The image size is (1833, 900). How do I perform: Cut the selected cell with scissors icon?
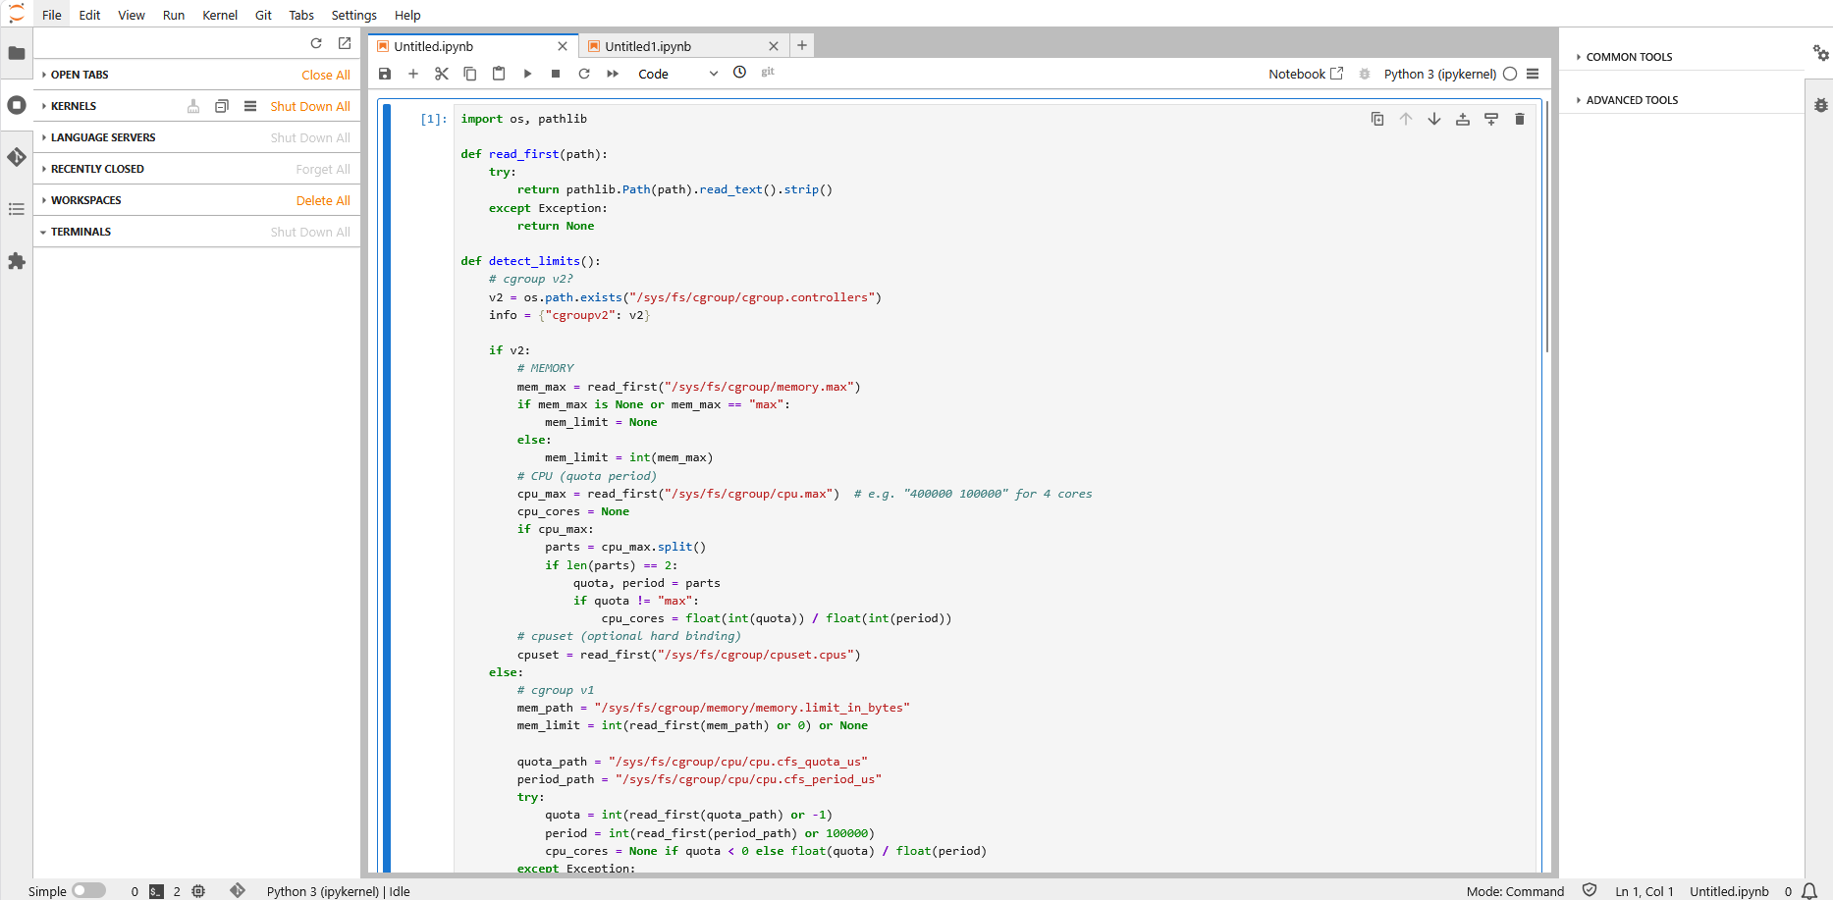click(x=442, y=74)
